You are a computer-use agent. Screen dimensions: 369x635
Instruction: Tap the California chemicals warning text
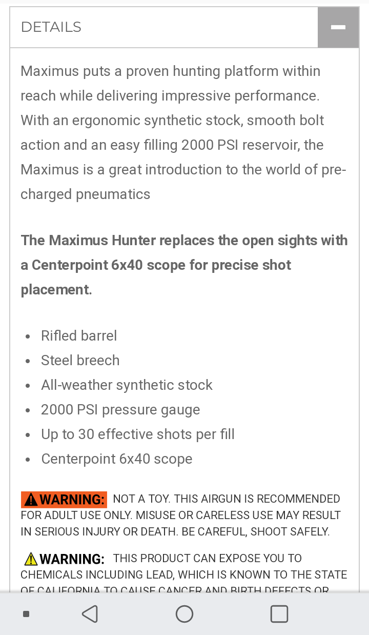coord(184,574)
